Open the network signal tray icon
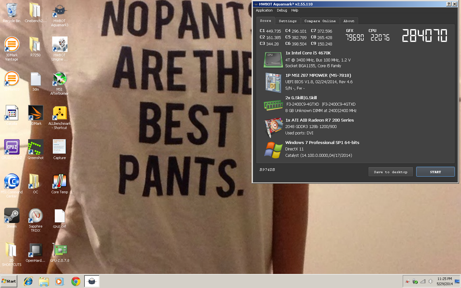Image resolution: width=461 pixels, height=288 pixels. [x=423, y=281]
